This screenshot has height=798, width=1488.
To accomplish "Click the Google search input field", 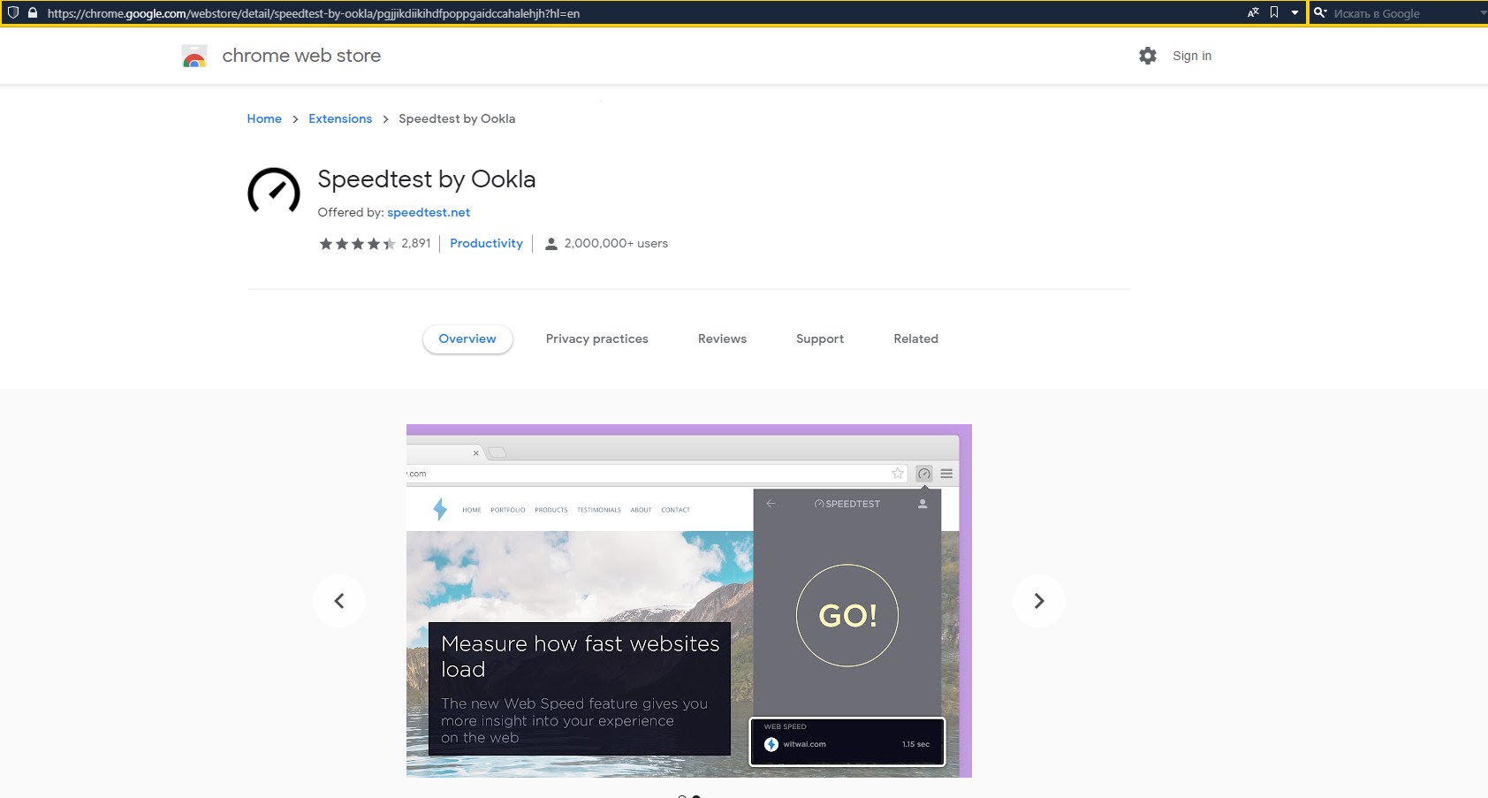I will tap(1405, 13).
